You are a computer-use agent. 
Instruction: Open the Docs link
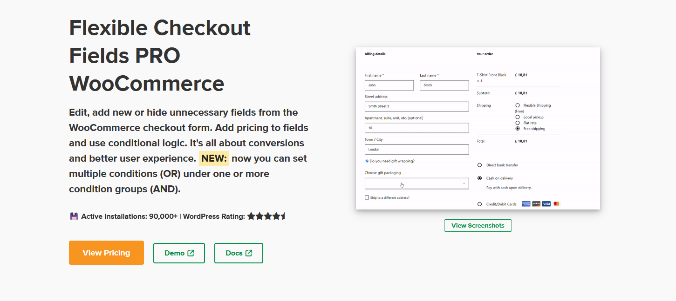point(239,253)
